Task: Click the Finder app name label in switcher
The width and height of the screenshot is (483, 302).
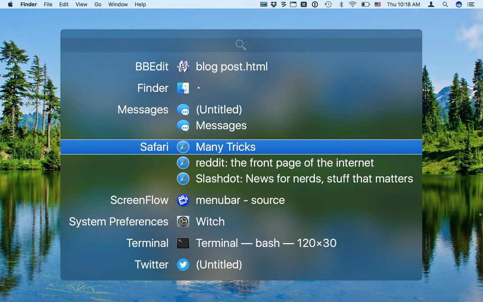Action: point(153,88)
